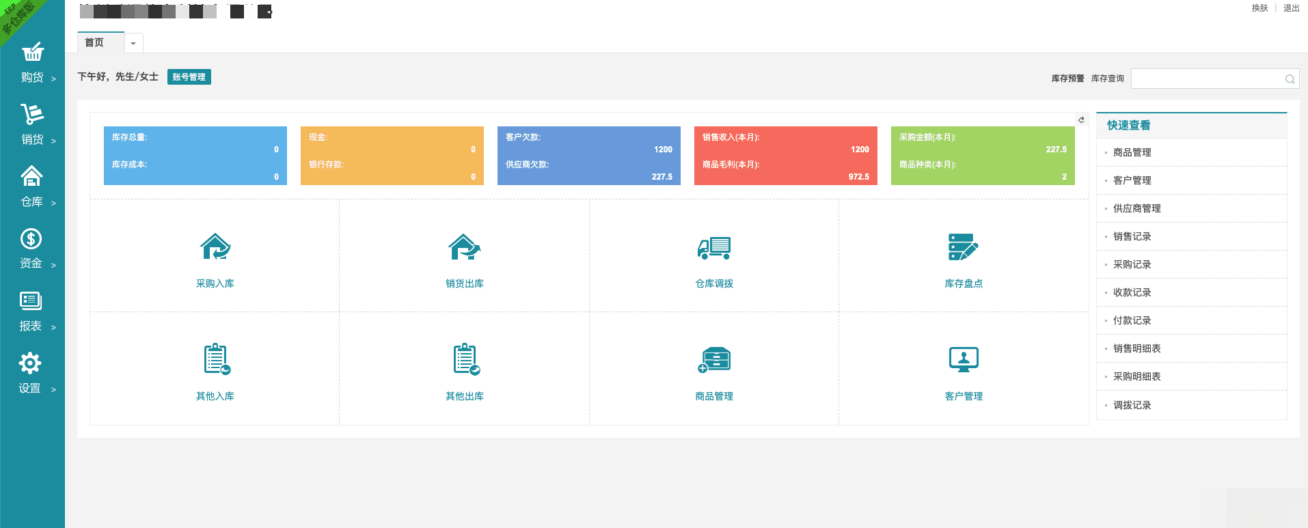Open 销售记录 in quick view
This screenshot has width=1308, height=528.
point(1132,236)
